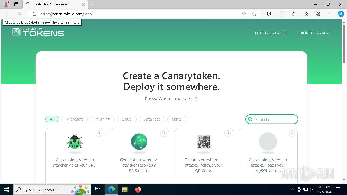Open Edge Settings and more menu

330,14
